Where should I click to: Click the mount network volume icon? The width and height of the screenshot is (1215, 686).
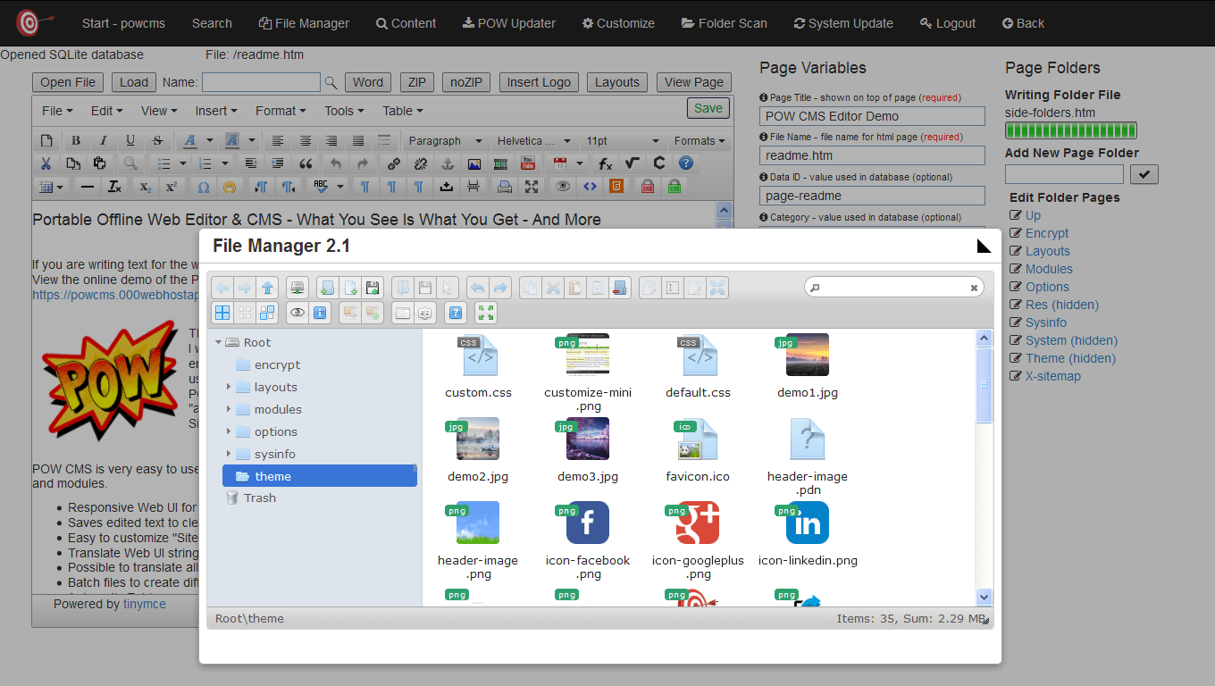coord(297,288)
